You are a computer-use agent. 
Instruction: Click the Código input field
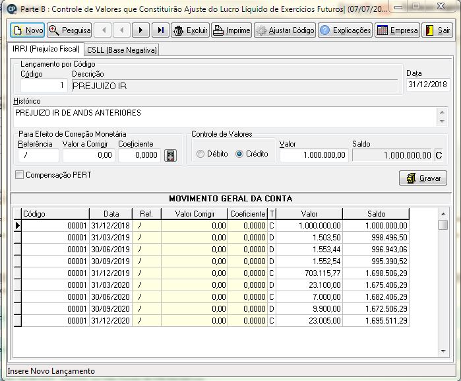coord(44,85)
